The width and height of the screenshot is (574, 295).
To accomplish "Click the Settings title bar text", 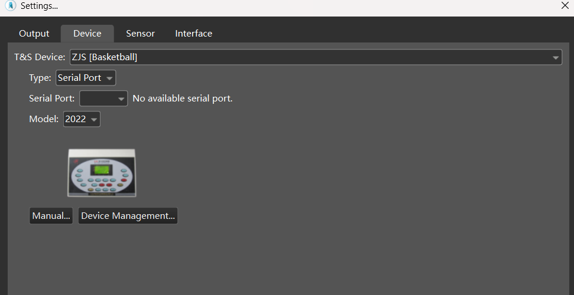I will 39,6.
